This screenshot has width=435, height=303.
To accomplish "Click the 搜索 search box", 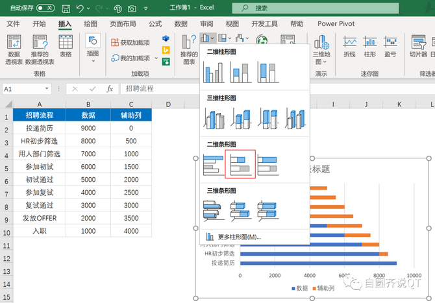I will coord(316,8).
